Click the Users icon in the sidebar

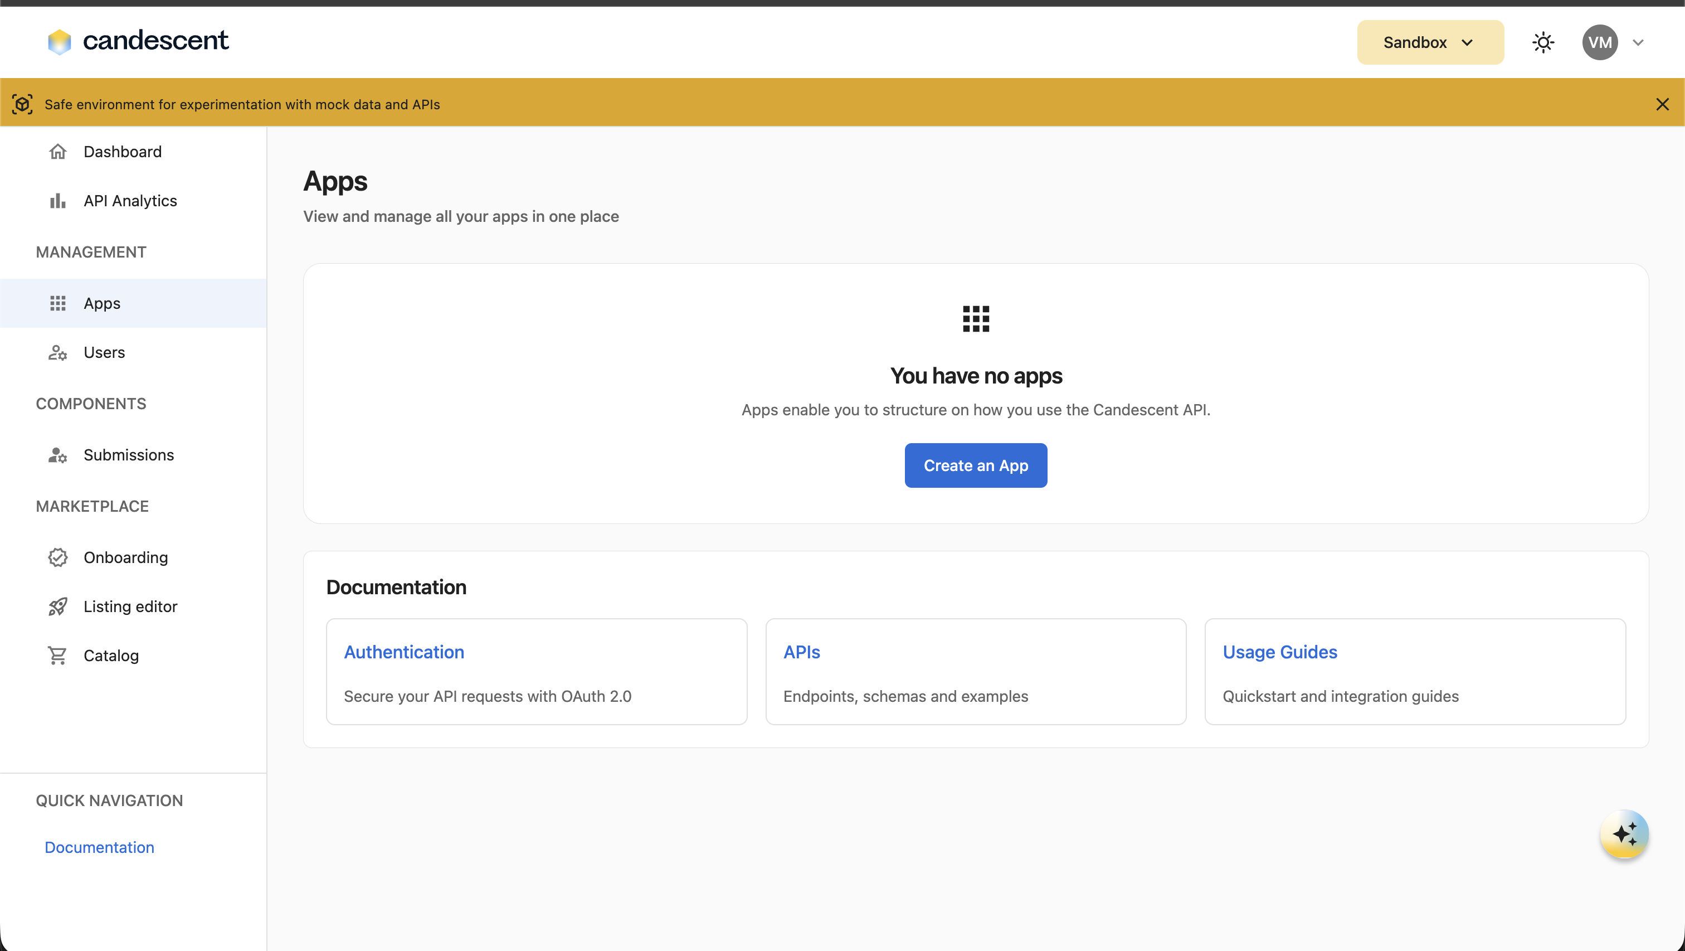click(x=58, y=352)
